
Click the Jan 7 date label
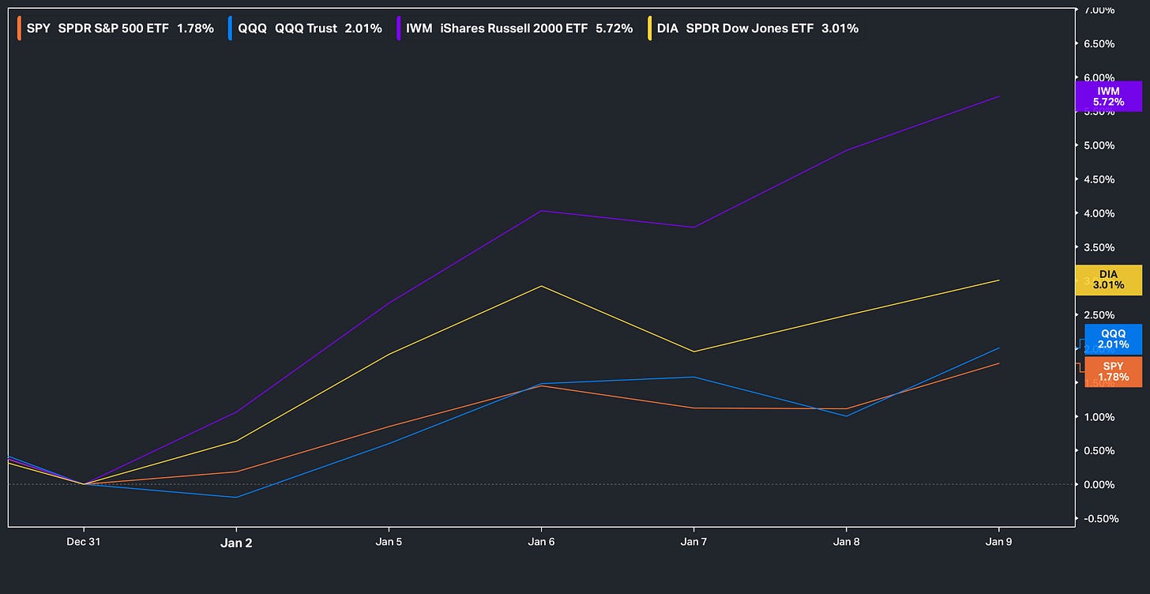(x=693, y=542)
